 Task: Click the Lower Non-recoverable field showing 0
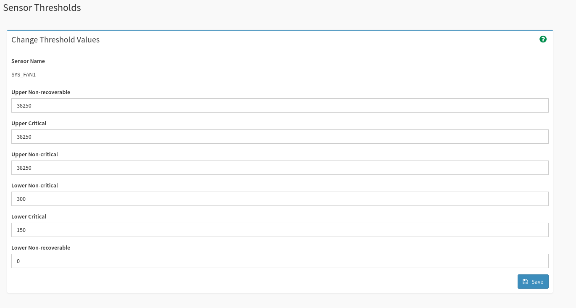[x=280, y=261]
